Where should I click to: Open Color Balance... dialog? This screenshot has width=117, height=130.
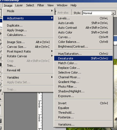[83, 42]
